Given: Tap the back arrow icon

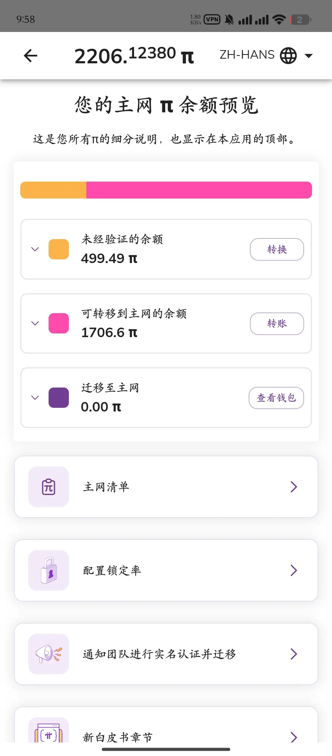Looking at the screenshot, I should (x=30, y=56).
